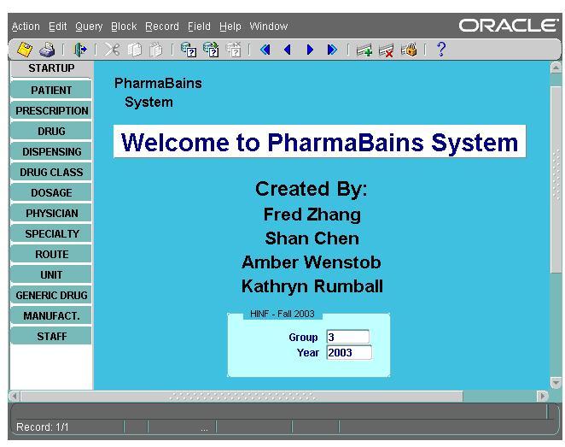Viewport: 565px width, 447px height.
Task: Click the Lock Record icon
Action: coord(409,50)
